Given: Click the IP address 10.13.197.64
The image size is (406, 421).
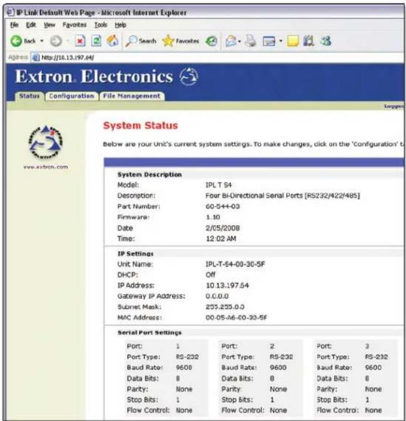Looking at the screenshot, I should [x=227, y=285].
